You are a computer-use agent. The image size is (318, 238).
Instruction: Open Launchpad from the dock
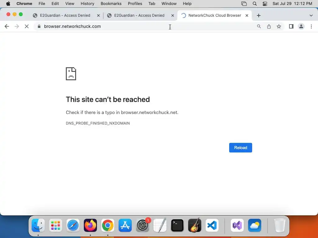point(56,225)
